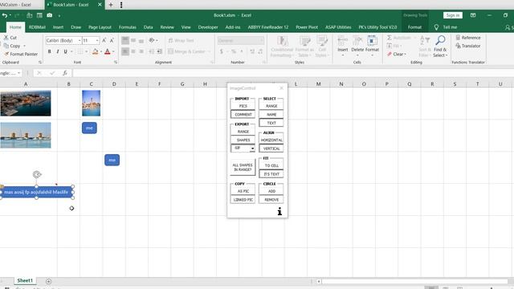This screenshot has height=289, width=514.
Task: Click the Delete cells icon
Action: coord(357,41)
